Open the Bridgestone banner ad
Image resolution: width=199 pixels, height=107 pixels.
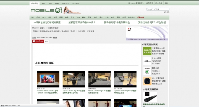147,33
